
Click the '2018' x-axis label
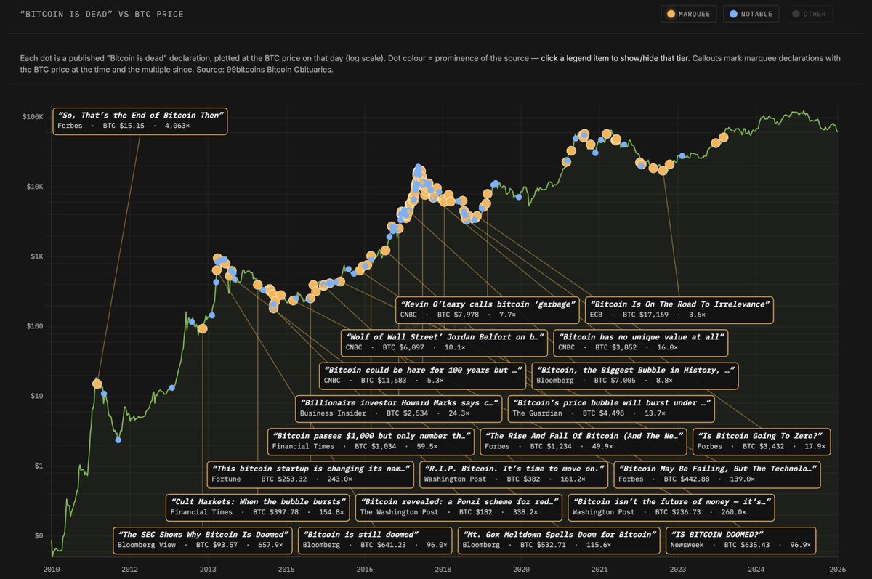(x=444, y=569)
